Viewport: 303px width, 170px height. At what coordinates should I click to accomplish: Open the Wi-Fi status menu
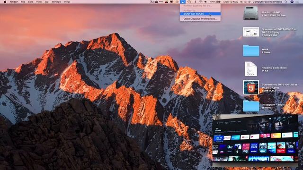coord(201,2)
